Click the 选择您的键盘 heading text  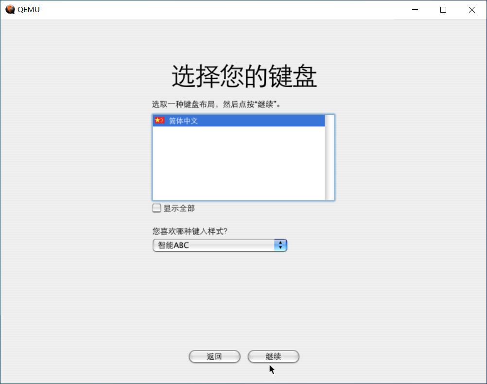(x=243, y=76)
